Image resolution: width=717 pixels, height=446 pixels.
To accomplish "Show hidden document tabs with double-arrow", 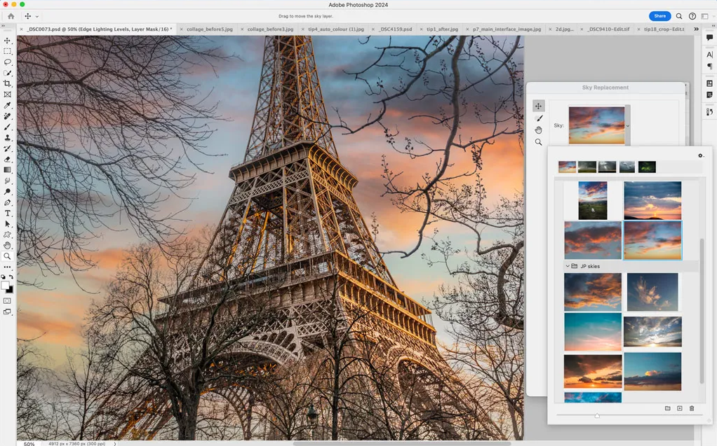I will (x=696, y=29).
